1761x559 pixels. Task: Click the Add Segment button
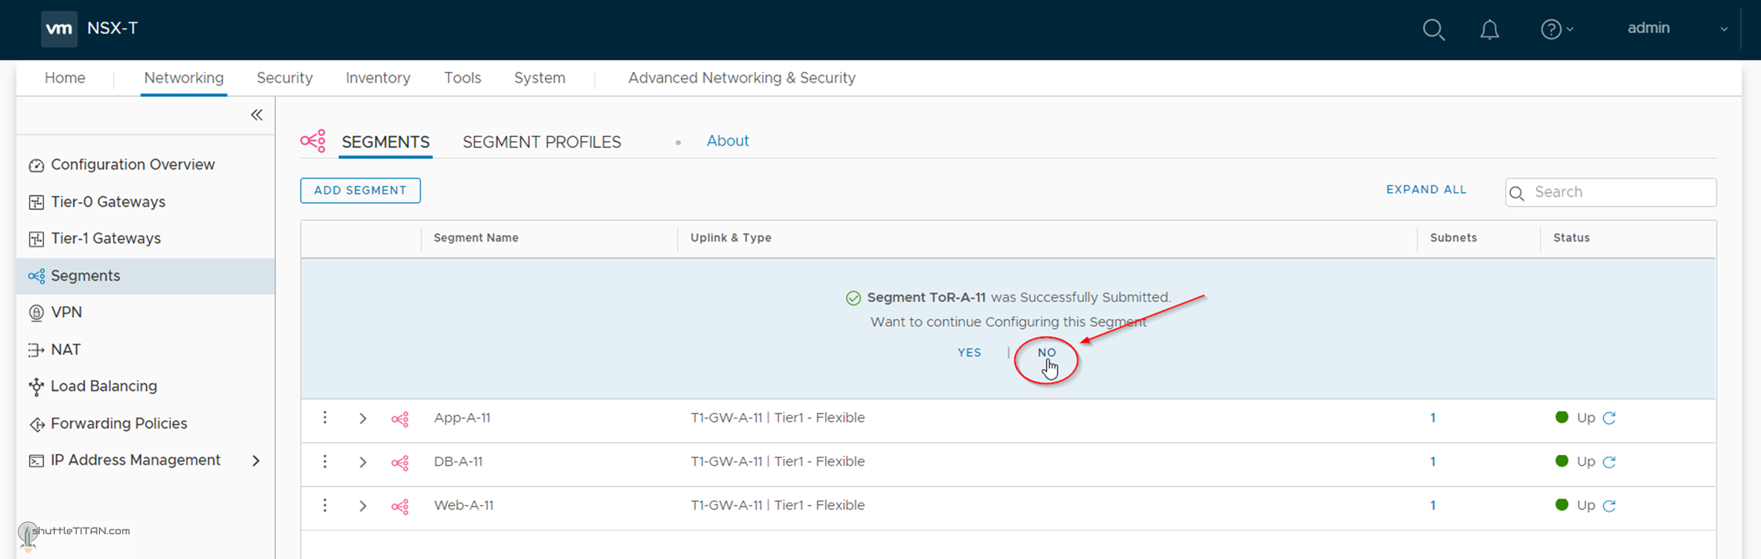360,191
